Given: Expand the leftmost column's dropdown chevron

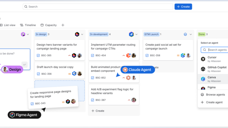Looking at the screenshot, I should tap(28, 34).
